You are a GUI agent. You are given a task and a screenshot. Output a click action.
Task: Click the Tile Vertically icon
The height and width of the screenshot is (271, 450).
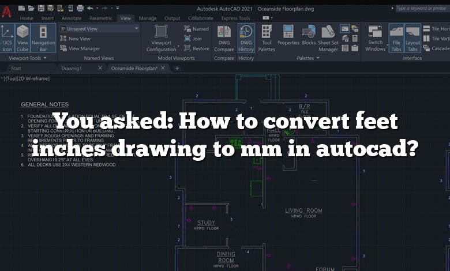tap(426, 39)
